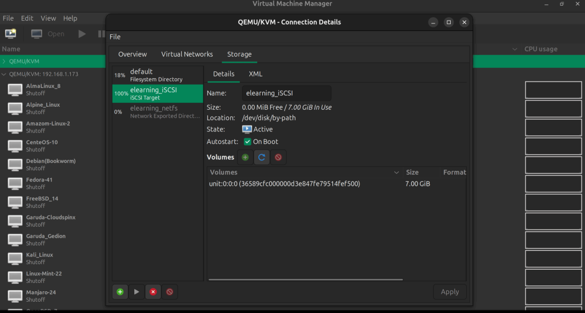Expand the QEMU/KVM connection row
The image size is (585, 313).
(4, 61)
